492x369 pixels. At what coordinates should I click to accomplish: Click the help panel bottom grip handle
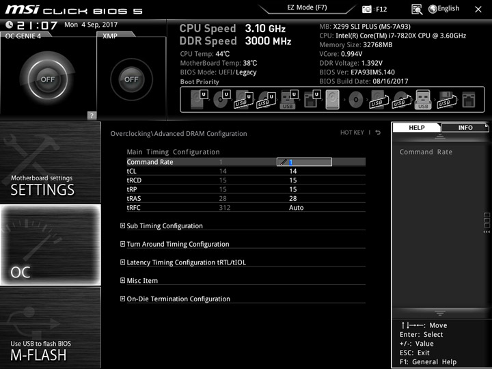point(440,313)
